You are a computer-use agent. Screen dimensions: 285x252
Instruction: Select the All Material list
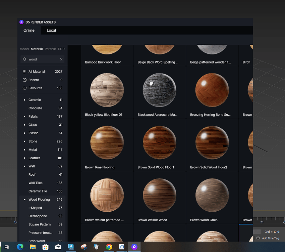tap(42, 72)
